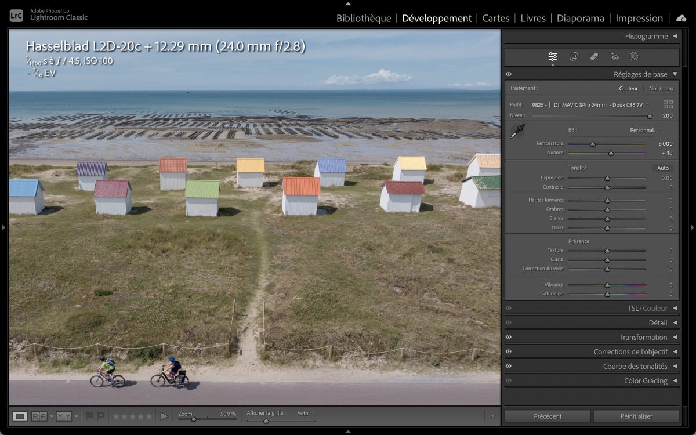Open the profile browser grid icon
Viewport: 696px width, 435px height.
(668, 104)
